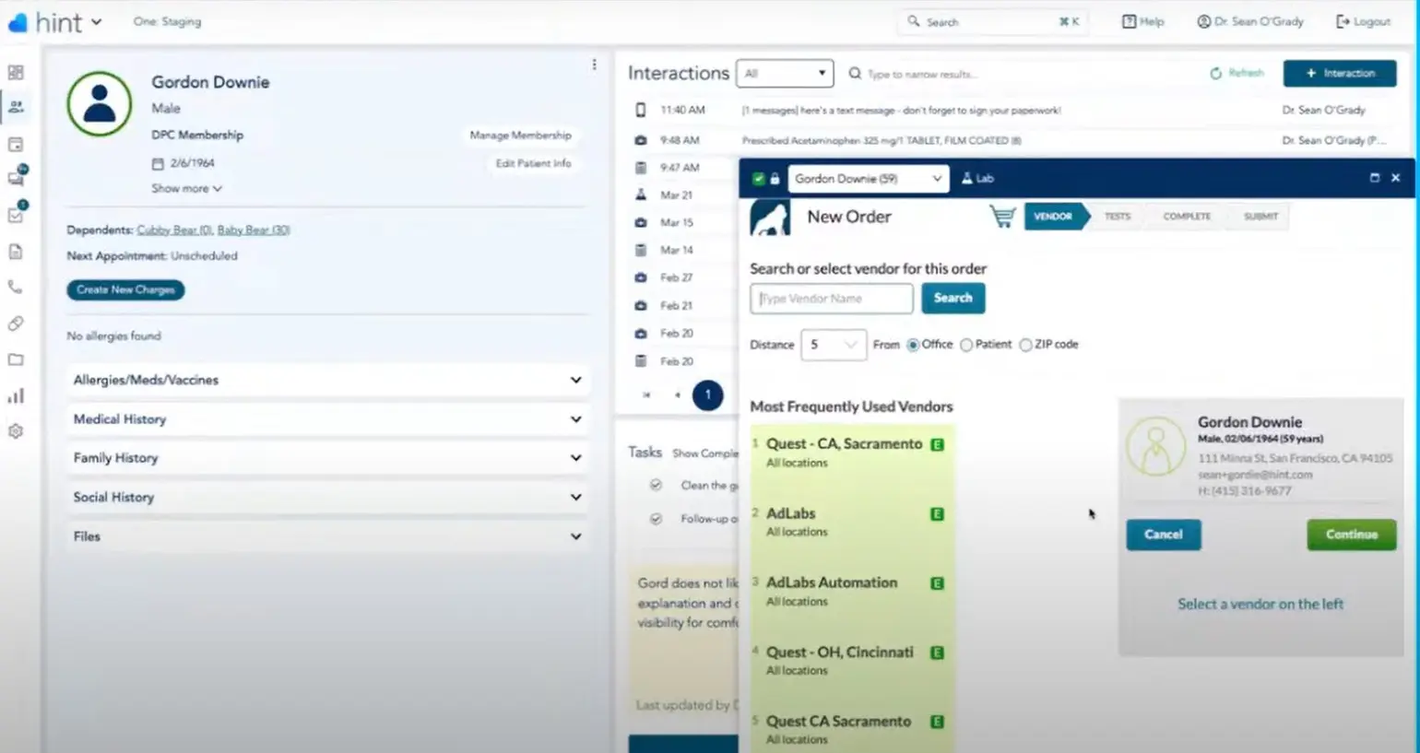Screen dimensions: 1420x753
Task: Expand the Interactions filter dropdown showing All
Action: (784, 73)
